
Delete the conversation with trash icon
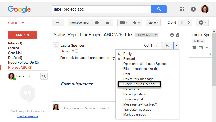pos(108,23)
